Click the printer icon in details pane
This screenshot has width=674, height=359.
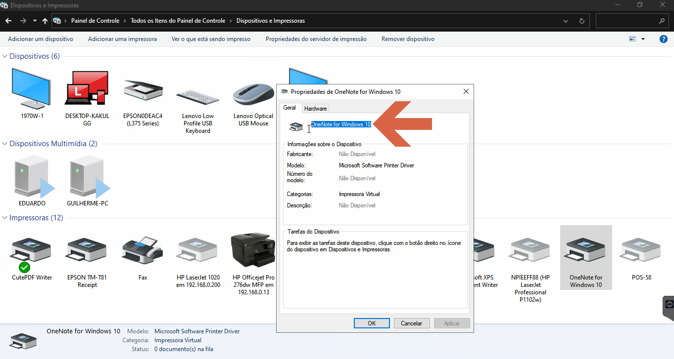(23, 341)
